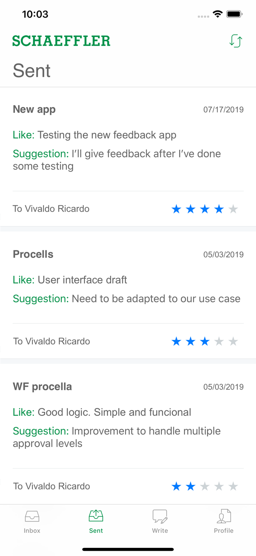This screenshot has height=556, width=256.
Task: Tap the 10:03 clock in status bar
Action: [35, 14]
